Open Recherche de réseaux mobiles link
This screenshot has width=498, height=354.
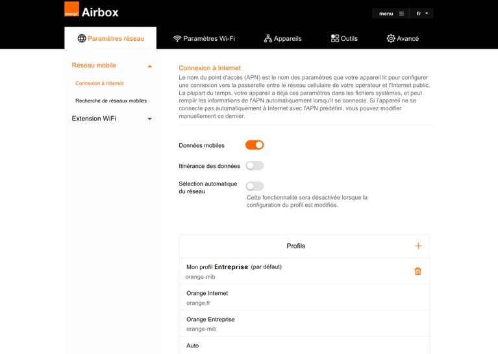[x=111, y=100]
